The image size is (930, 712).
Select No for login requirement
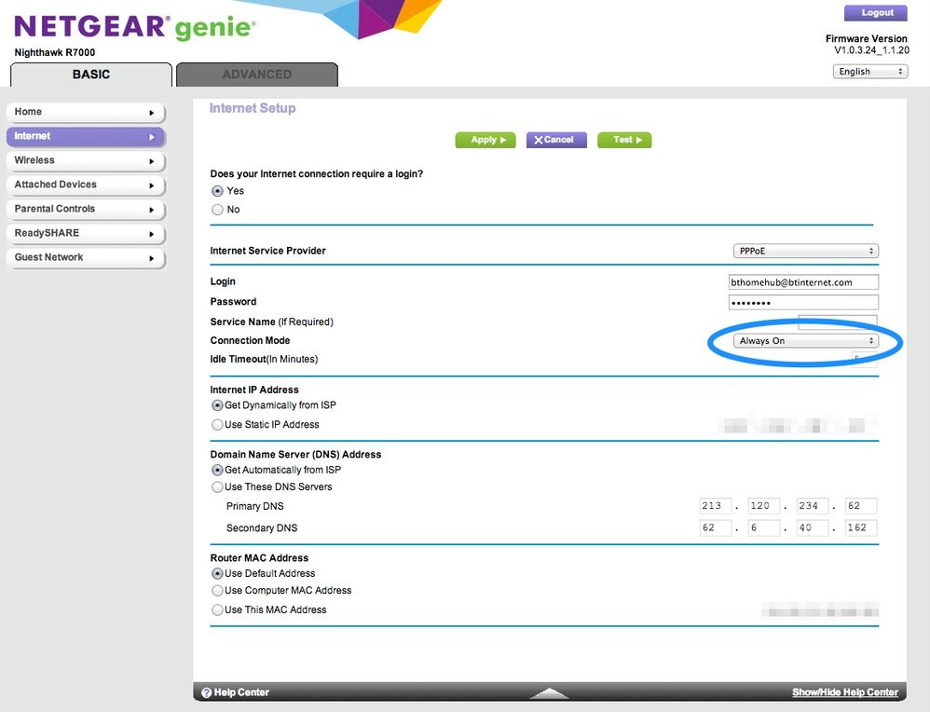(x=218, y=210)
